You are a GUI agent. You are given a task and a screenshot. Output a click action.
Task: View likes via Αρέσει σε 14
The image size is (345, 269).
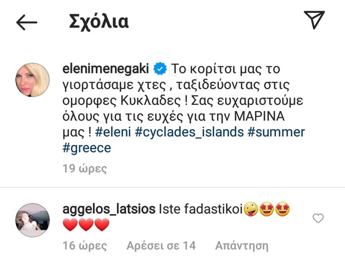[161, 246]
